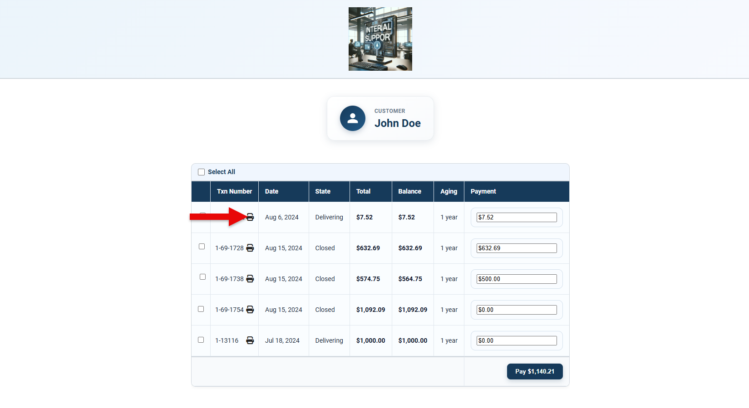Select the checkbox for transaction 1-69-1728
This screenshot has height=408, width=749.
(x=202, y=247)
